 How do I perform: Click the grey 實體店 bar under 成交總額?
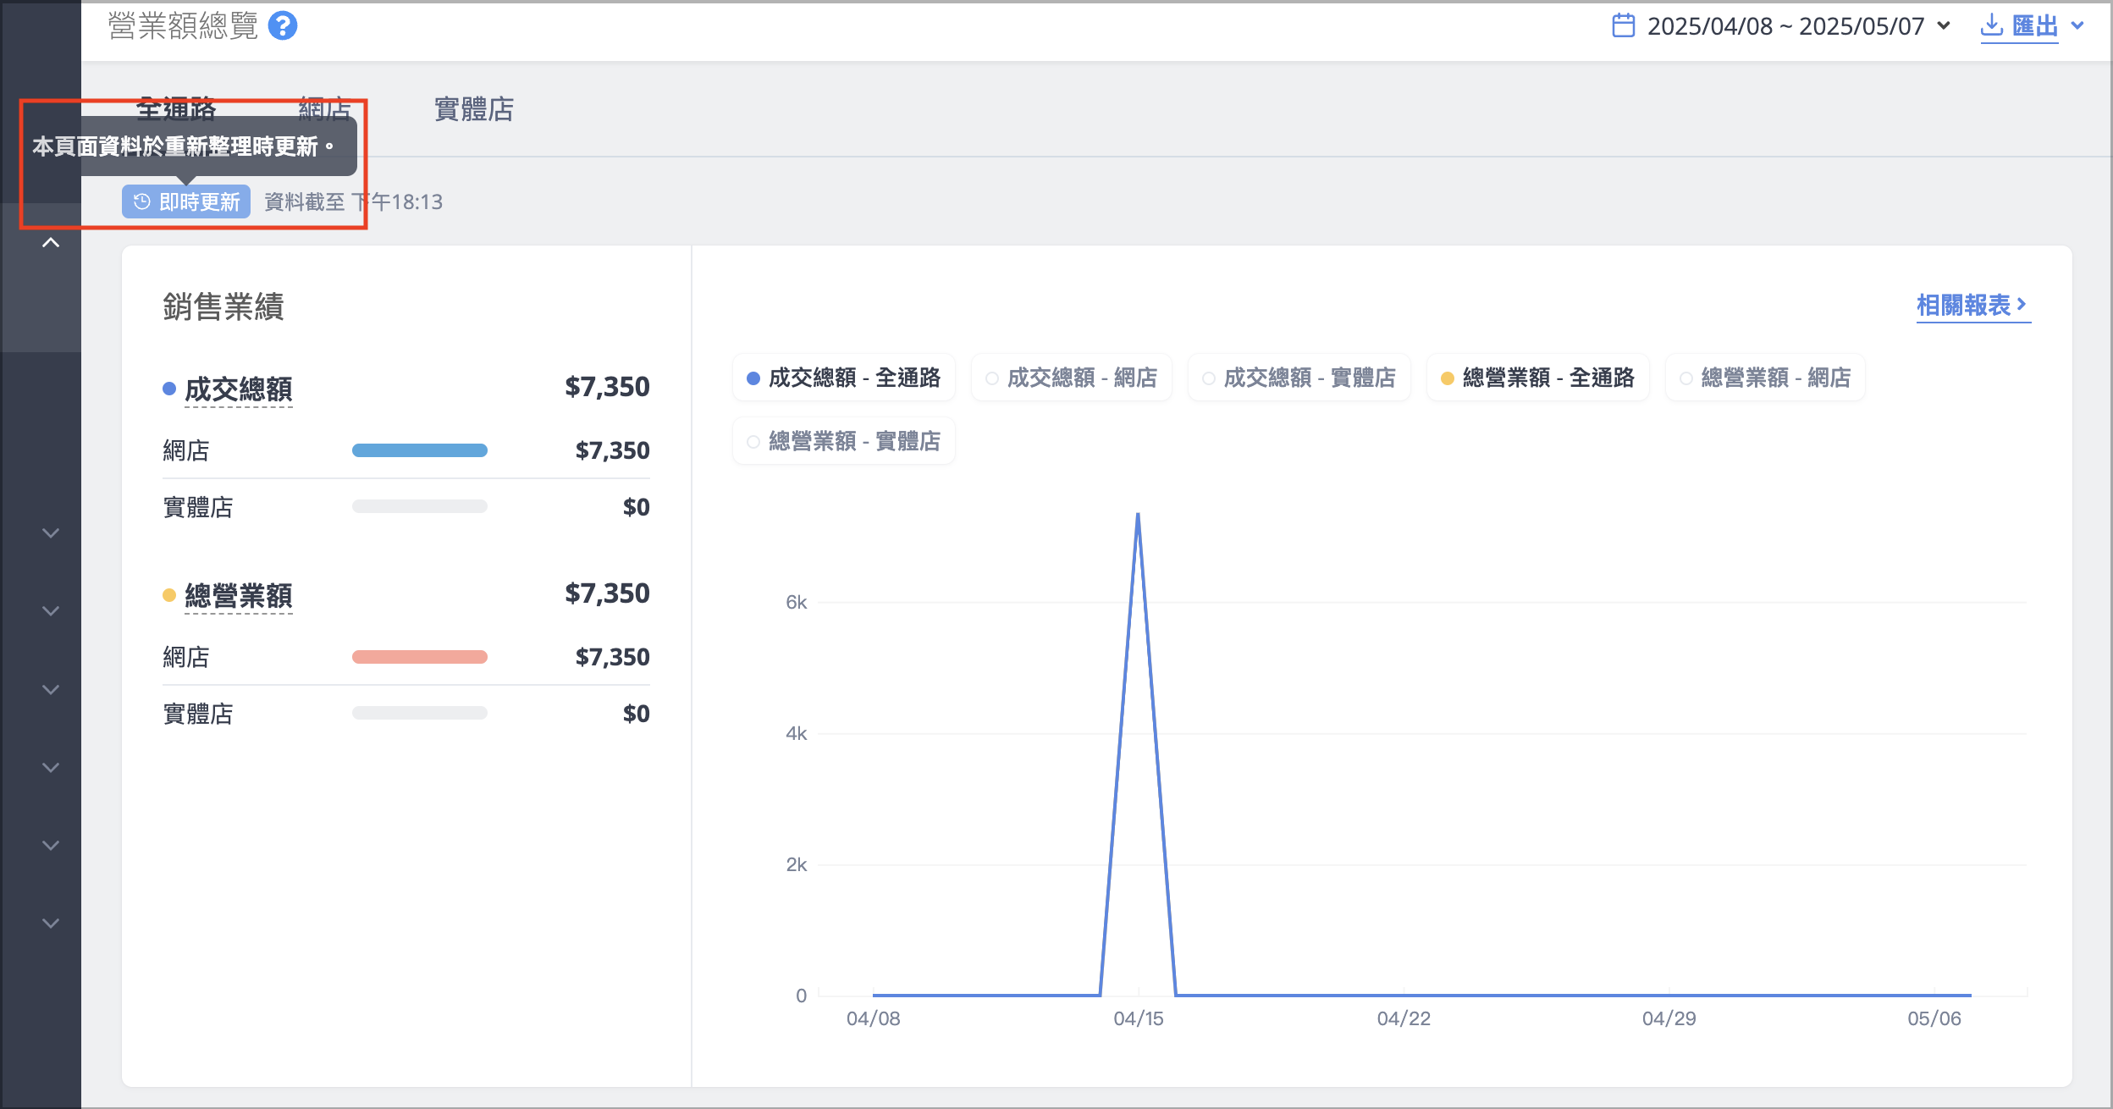(420, 506)
